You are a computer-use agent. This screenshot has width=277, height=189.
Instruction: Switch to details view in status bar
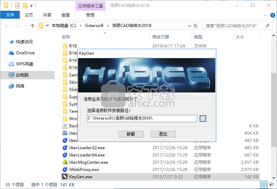[x=264, y=184]
